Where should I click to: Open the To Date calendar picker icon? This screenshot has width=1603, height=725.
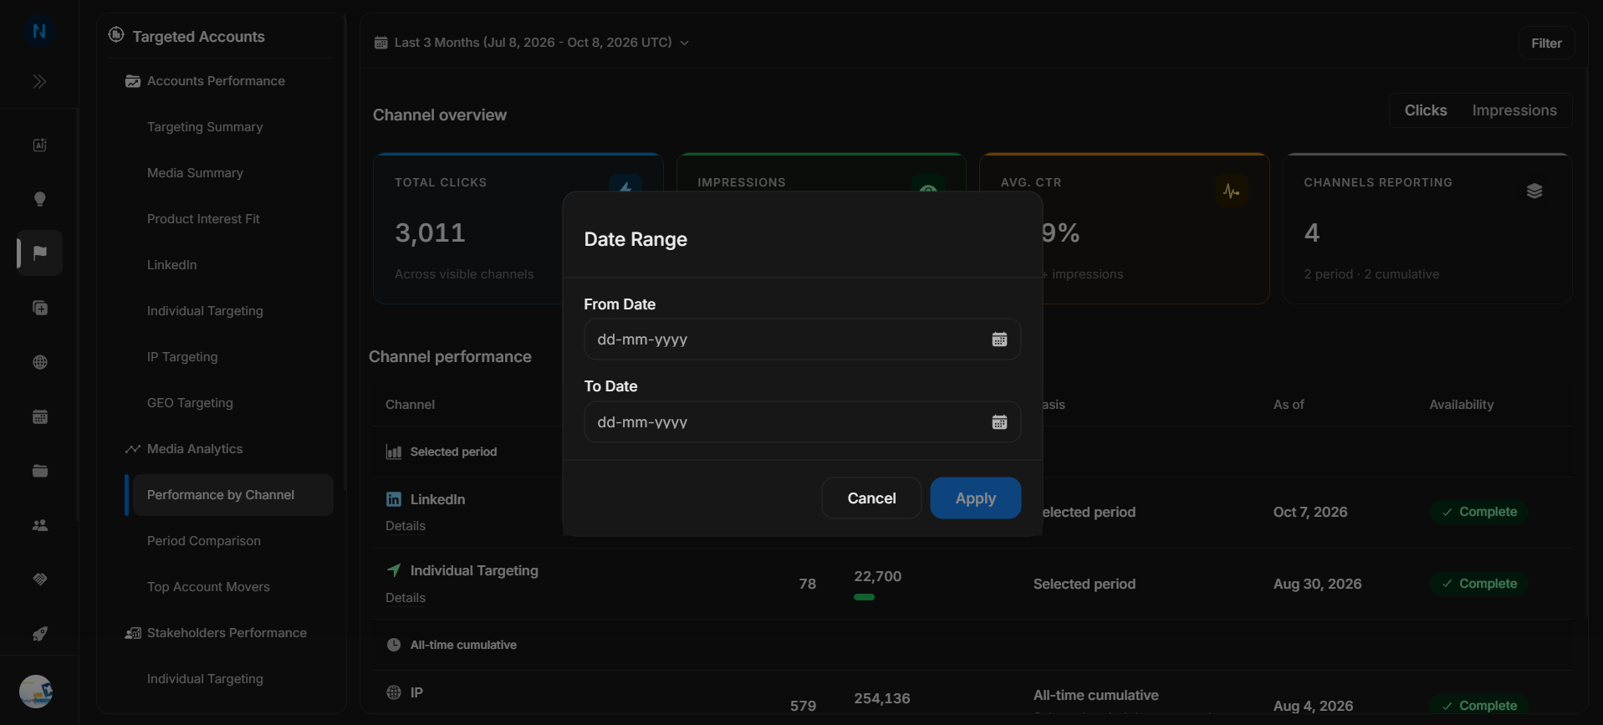[999, 422]
